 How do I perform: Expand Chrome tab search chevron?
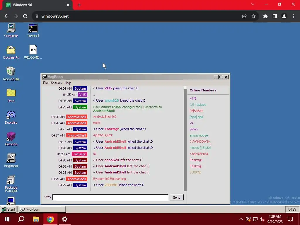tap(253, 4)
